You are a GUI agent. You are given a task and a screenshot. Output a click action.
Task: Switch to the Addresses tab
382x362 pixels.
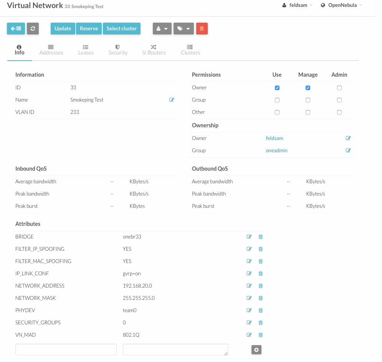[51, 50]
